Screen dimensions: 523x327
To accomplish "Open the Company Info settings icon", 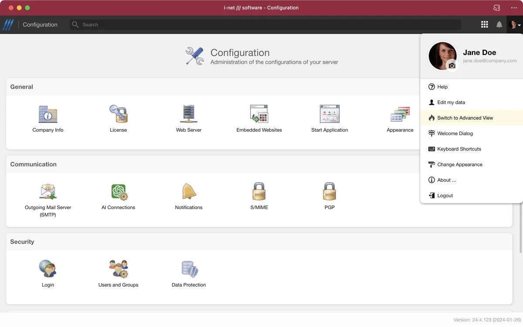I will coord(48,114).
